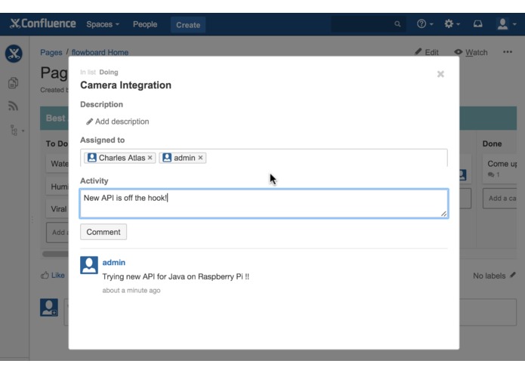Click Edit with the pencil icon
Viewport: 525px width, 373px height.
(x=426, y=52)
